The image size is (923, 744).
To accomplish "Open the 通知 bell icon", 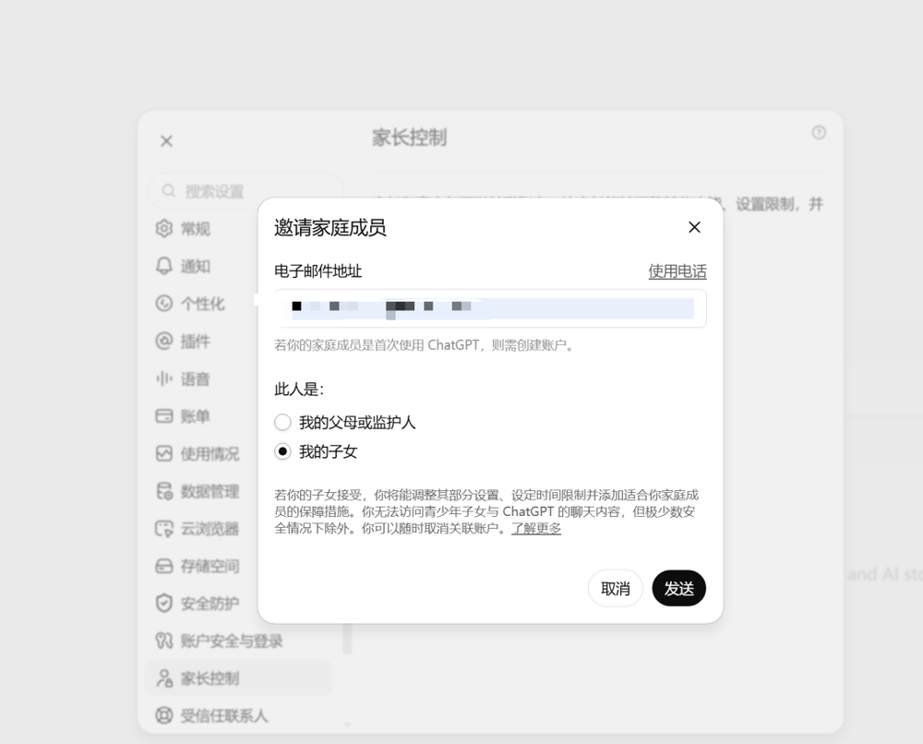I will coord(164,266).
